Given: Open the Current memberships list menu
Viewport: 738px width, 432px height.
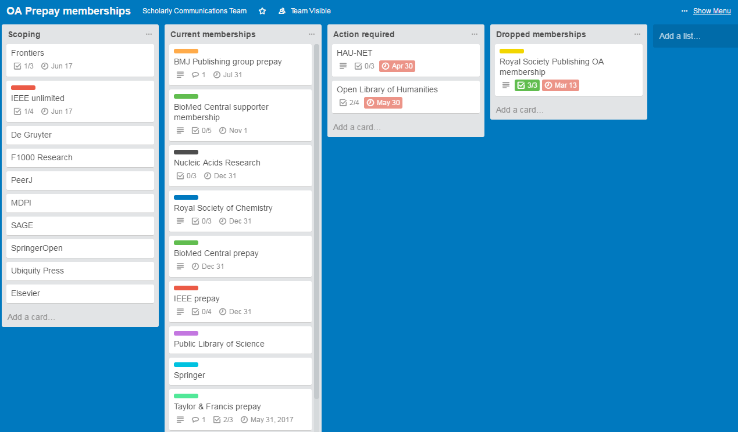Looking at the screenshot, I should [312, 34].
